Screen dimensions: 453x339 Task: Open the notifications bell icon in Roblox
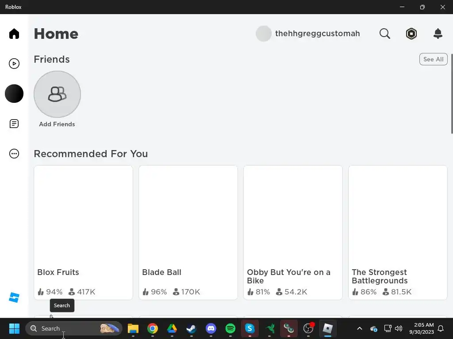pos(438,34)
